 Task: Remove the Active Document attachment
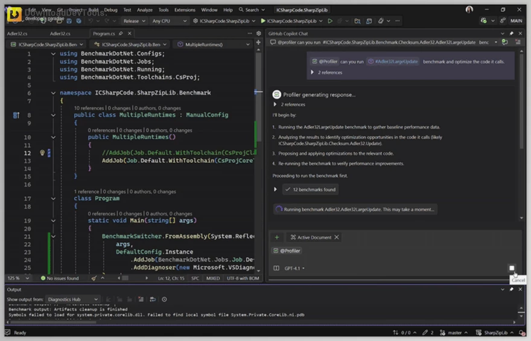coord(337,237)
